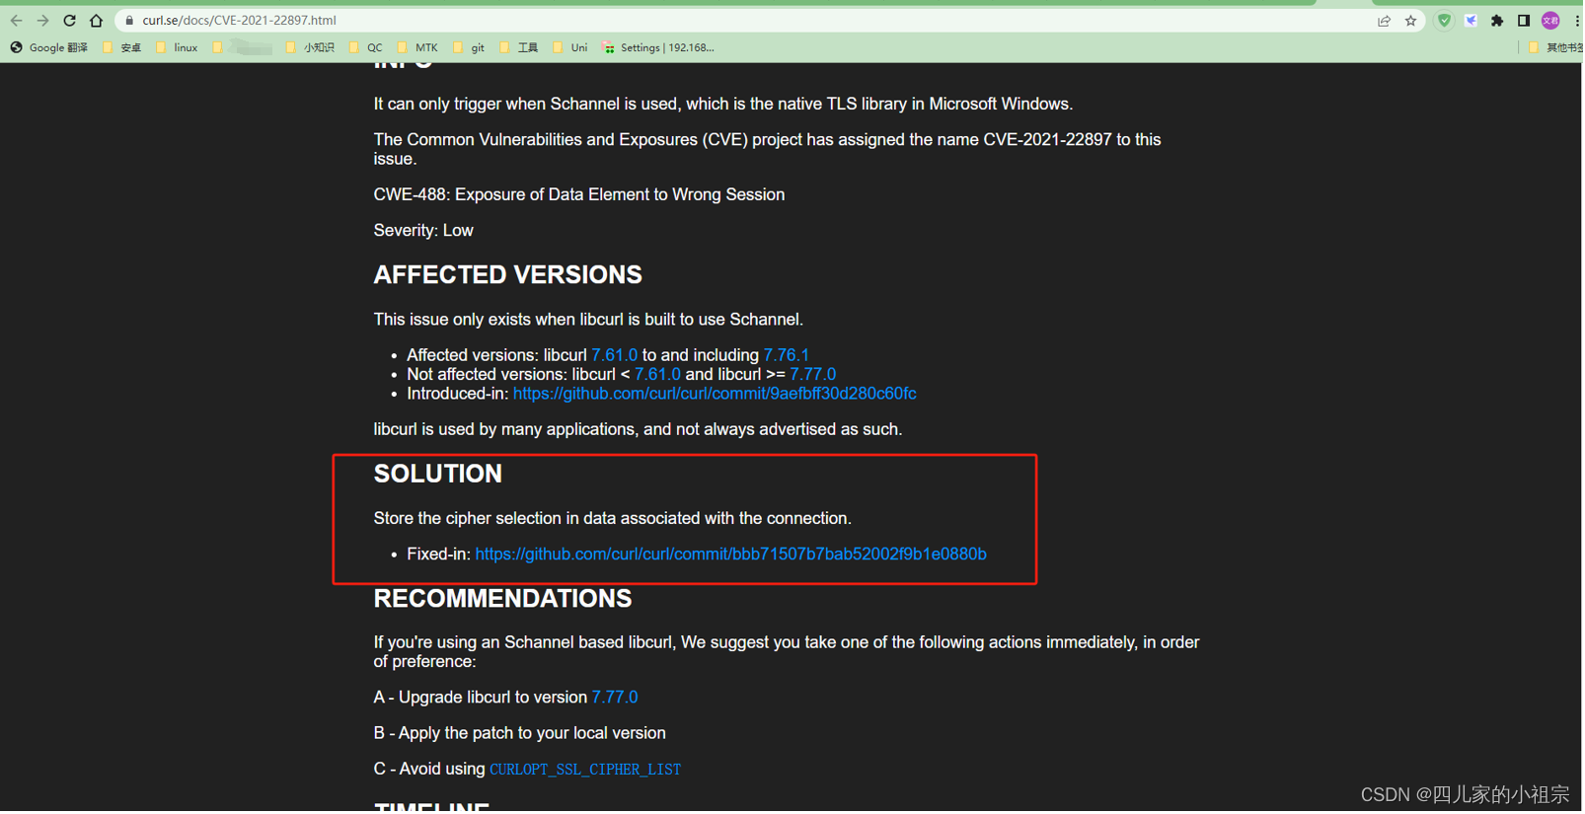Open the Chrome three-dot menu
This screenshot has width=1585, height=814.
pos(1577,20)
